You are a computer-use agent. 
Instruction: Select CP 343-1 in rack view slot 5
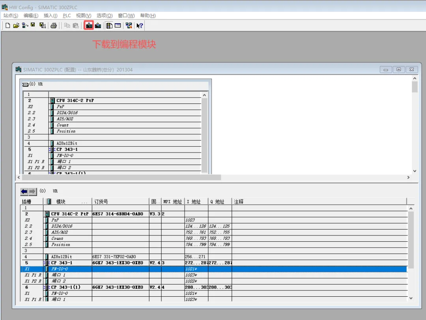[x=112, y=149]
